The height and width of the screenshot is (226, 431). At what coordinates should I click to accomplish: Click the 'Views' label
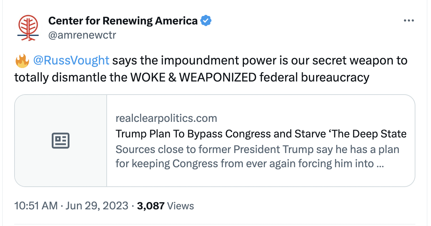(x=180, y=206)
